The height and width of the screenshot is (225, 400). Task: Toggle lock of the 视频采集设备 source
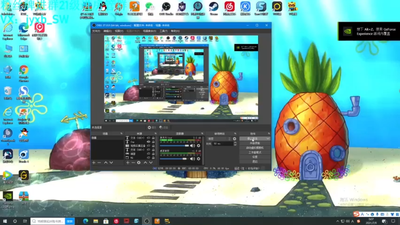[153, 146]
